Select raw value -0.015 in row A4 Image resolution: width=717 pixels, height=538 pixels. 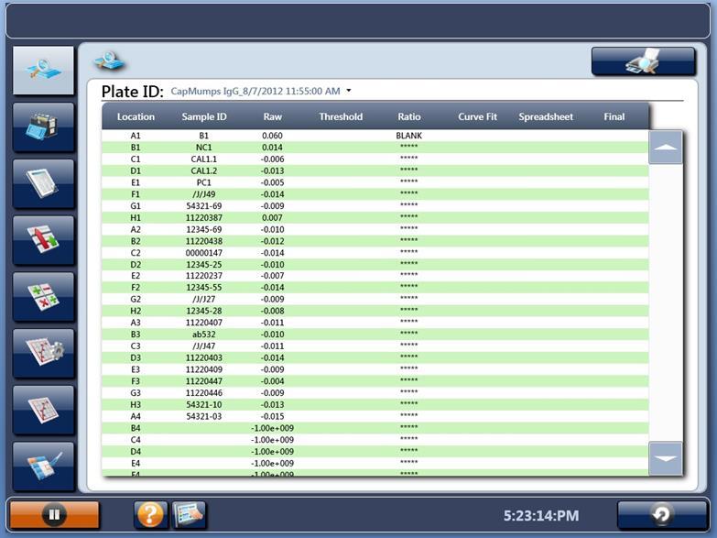click(x=273, y=416)
